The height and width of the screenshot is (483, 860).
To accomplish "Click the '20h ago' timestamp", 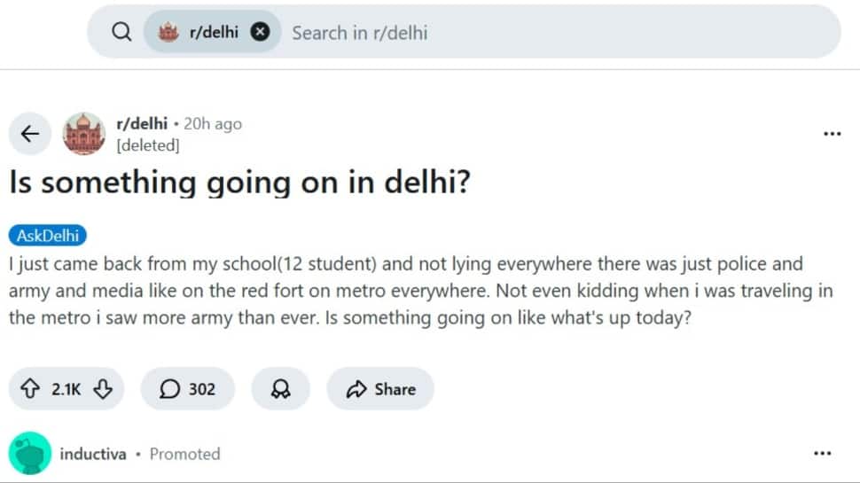I will tap(213, 124).
